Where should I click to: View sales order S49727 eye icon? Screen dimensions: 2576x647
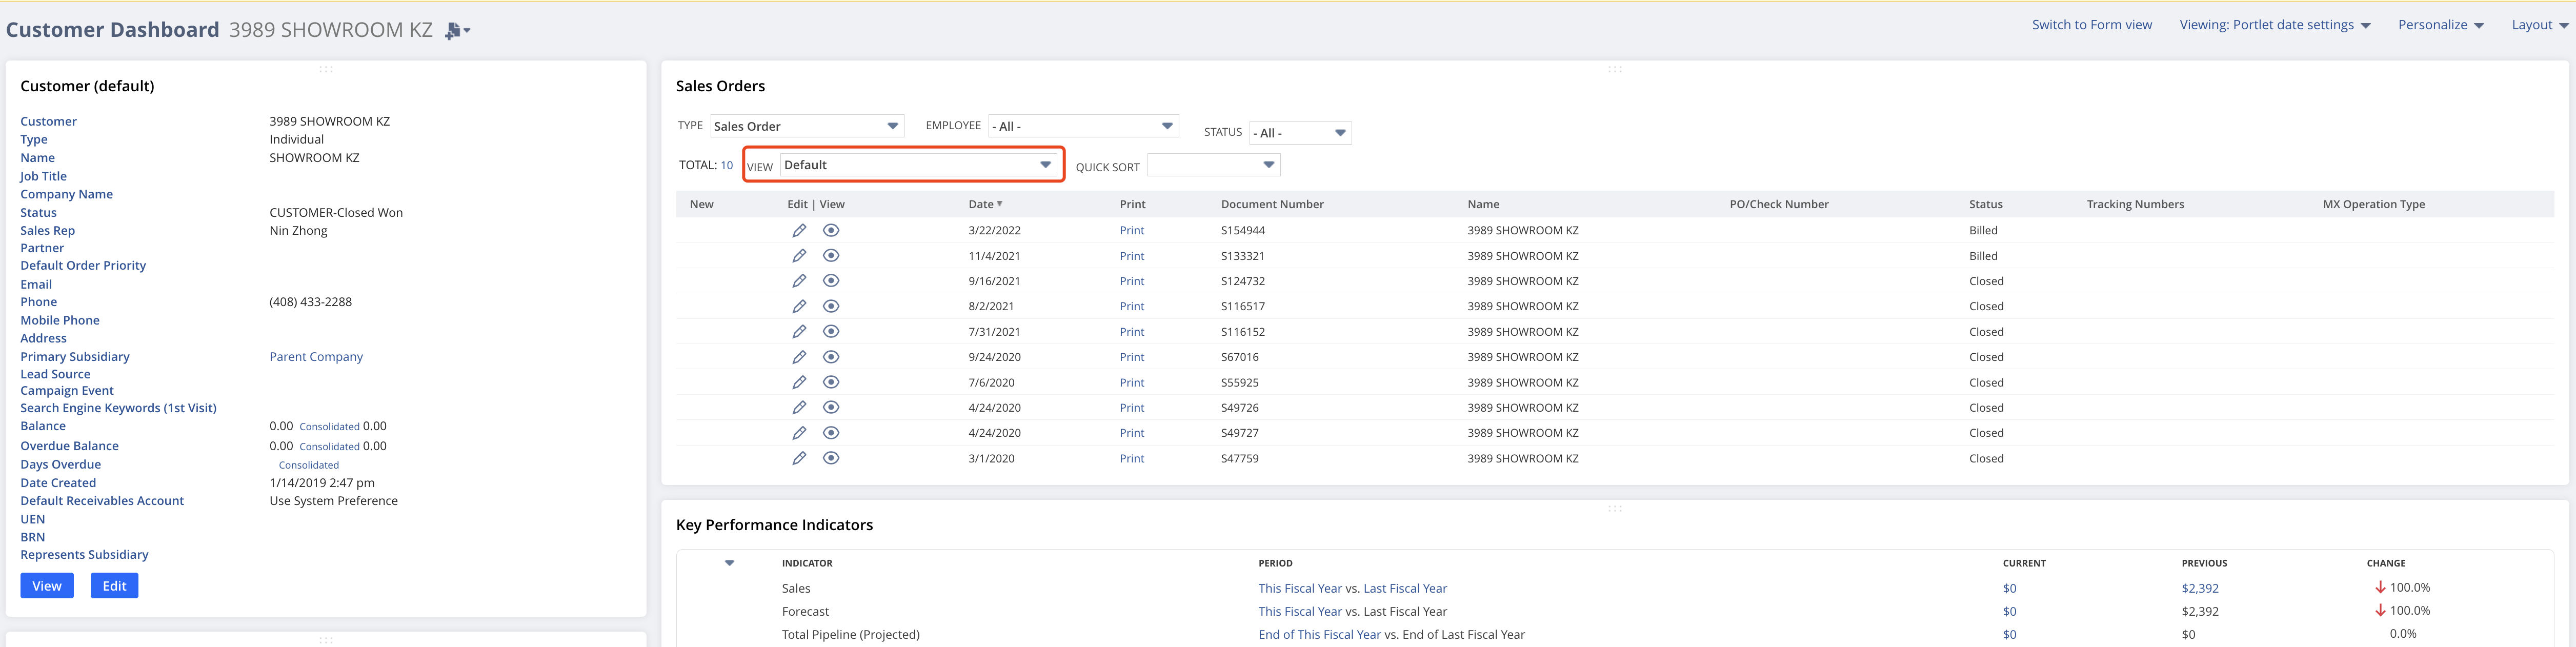tap(831, 433)
